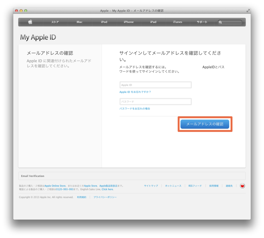Open the 連絡先 footer link

click(229, 186)
